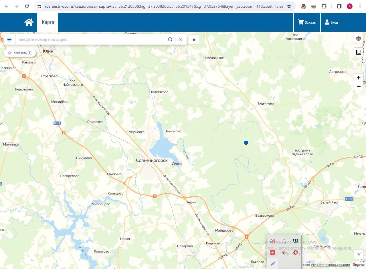Open the Chrome three-dot menu
This screenshot has height=269, width=366.
[x=360, y=6]
